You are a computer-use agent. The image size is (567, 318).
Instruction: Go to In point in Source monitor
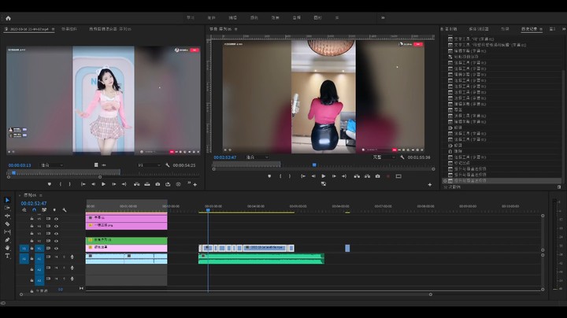click(83, 184)
